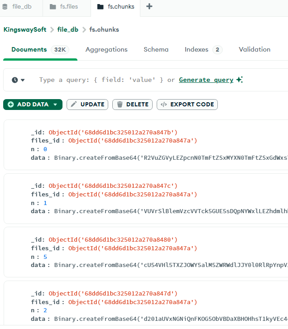
Task: Click the KingswaySoft breadcrumb link
Action: [x=24, y=29]
